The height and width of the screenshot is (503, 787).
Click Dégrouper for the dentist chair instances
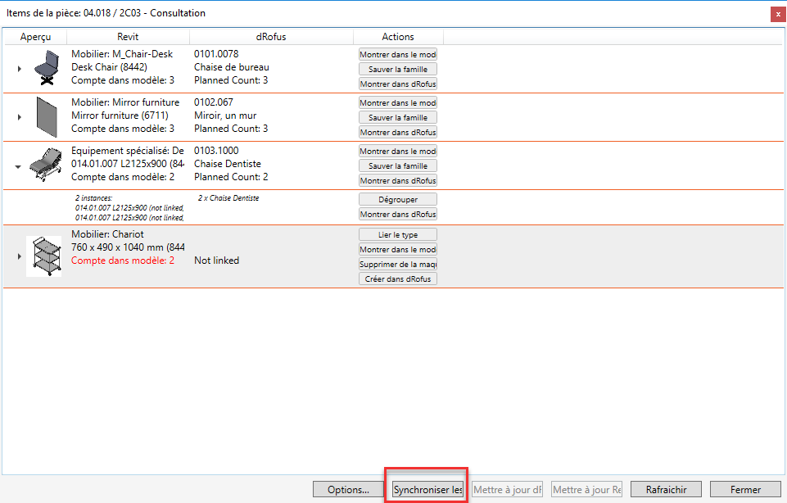398,199
